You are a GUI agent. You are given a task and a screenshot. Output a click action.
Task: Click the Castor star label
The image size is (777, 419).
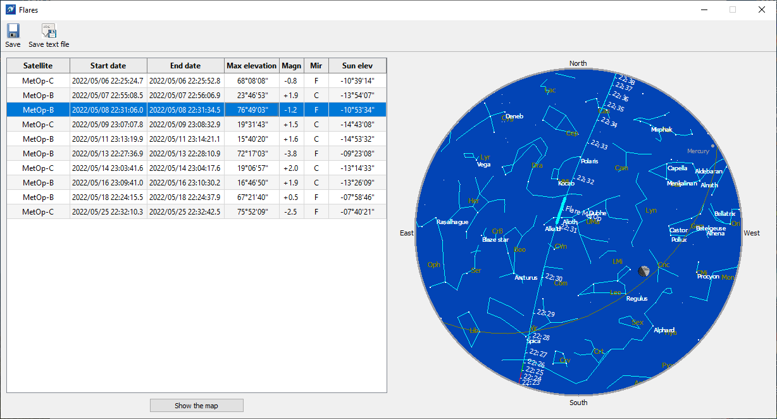pos(679,230)
